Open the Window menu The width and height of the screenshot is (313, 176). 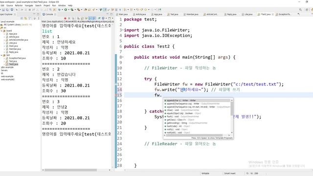[62, 5]
